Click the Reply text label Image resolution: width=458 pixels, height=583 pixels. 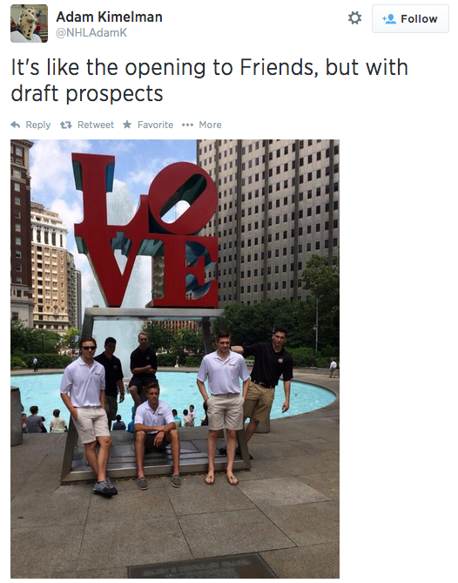(x=38, y=125)
